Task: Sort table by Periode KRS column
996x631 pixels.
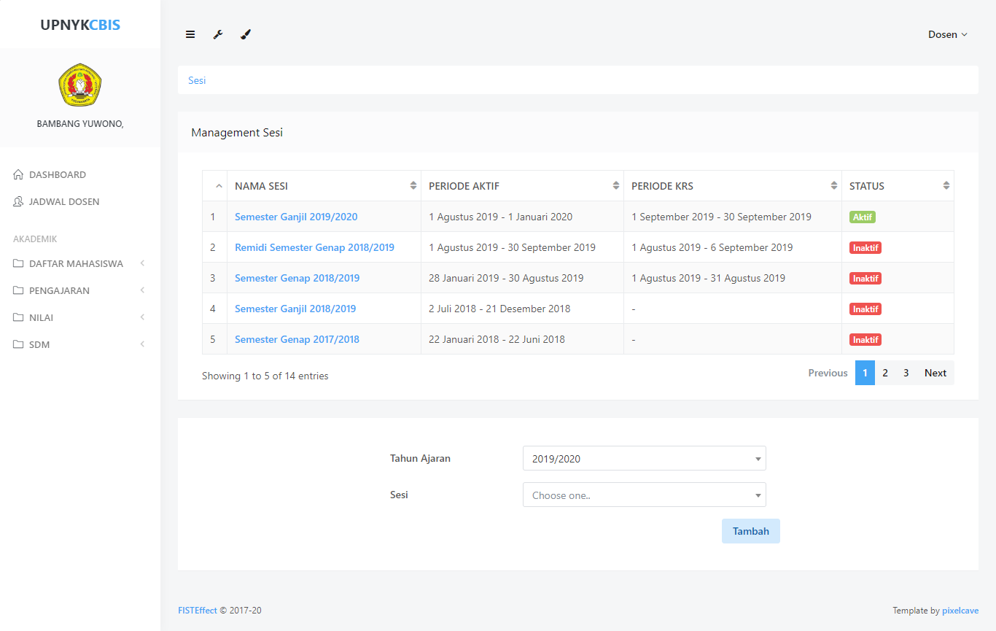Action: 732,186
